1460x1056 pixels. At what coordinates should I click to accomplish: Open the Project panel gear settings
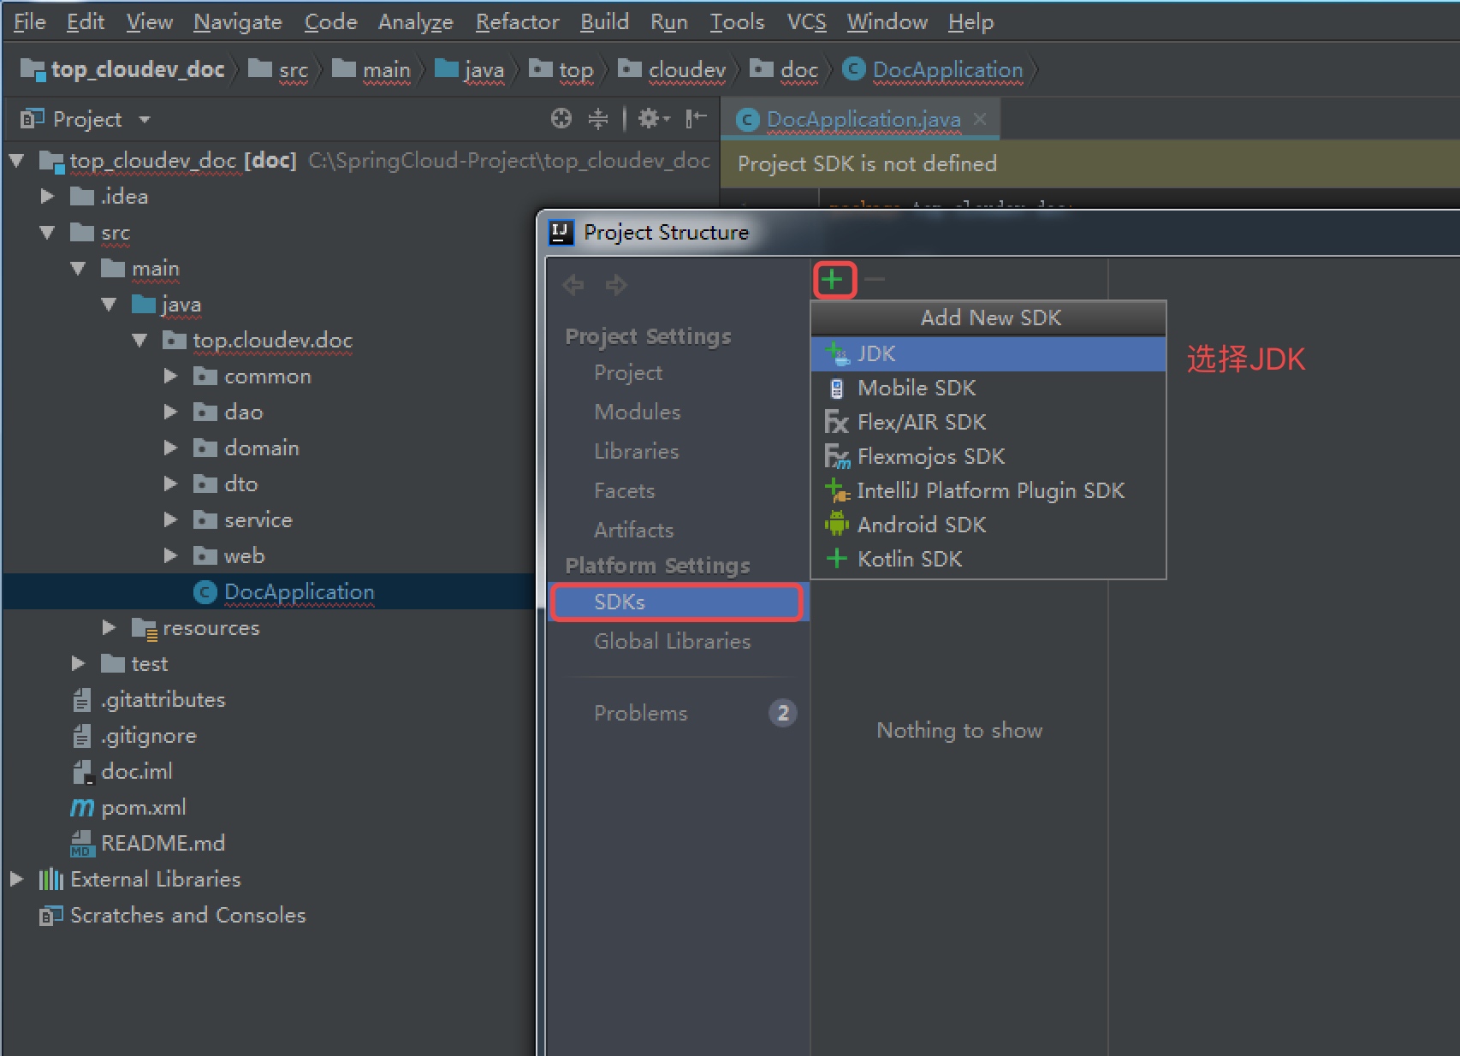pyautogui.click(x=653, y=119)
